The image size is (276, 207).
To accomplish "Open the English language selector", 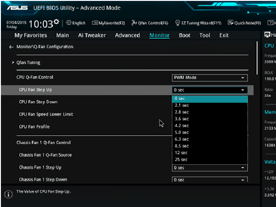I will (76, 23).
